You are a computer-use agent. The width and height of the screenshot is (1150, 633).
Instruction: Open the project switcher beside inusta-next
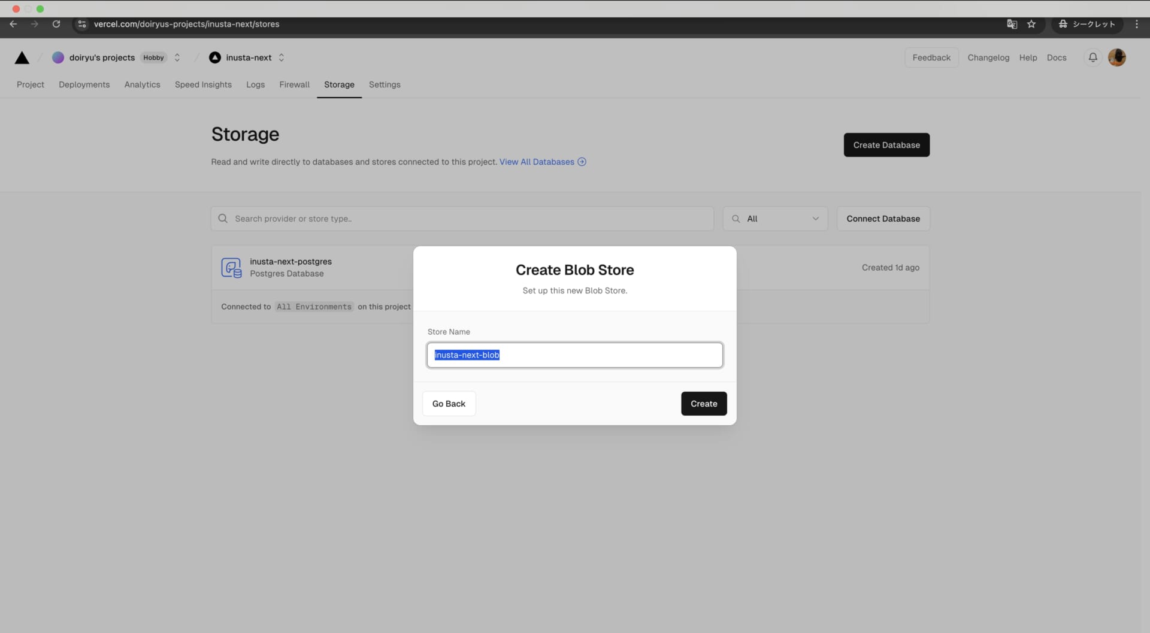tap(282, 57)
